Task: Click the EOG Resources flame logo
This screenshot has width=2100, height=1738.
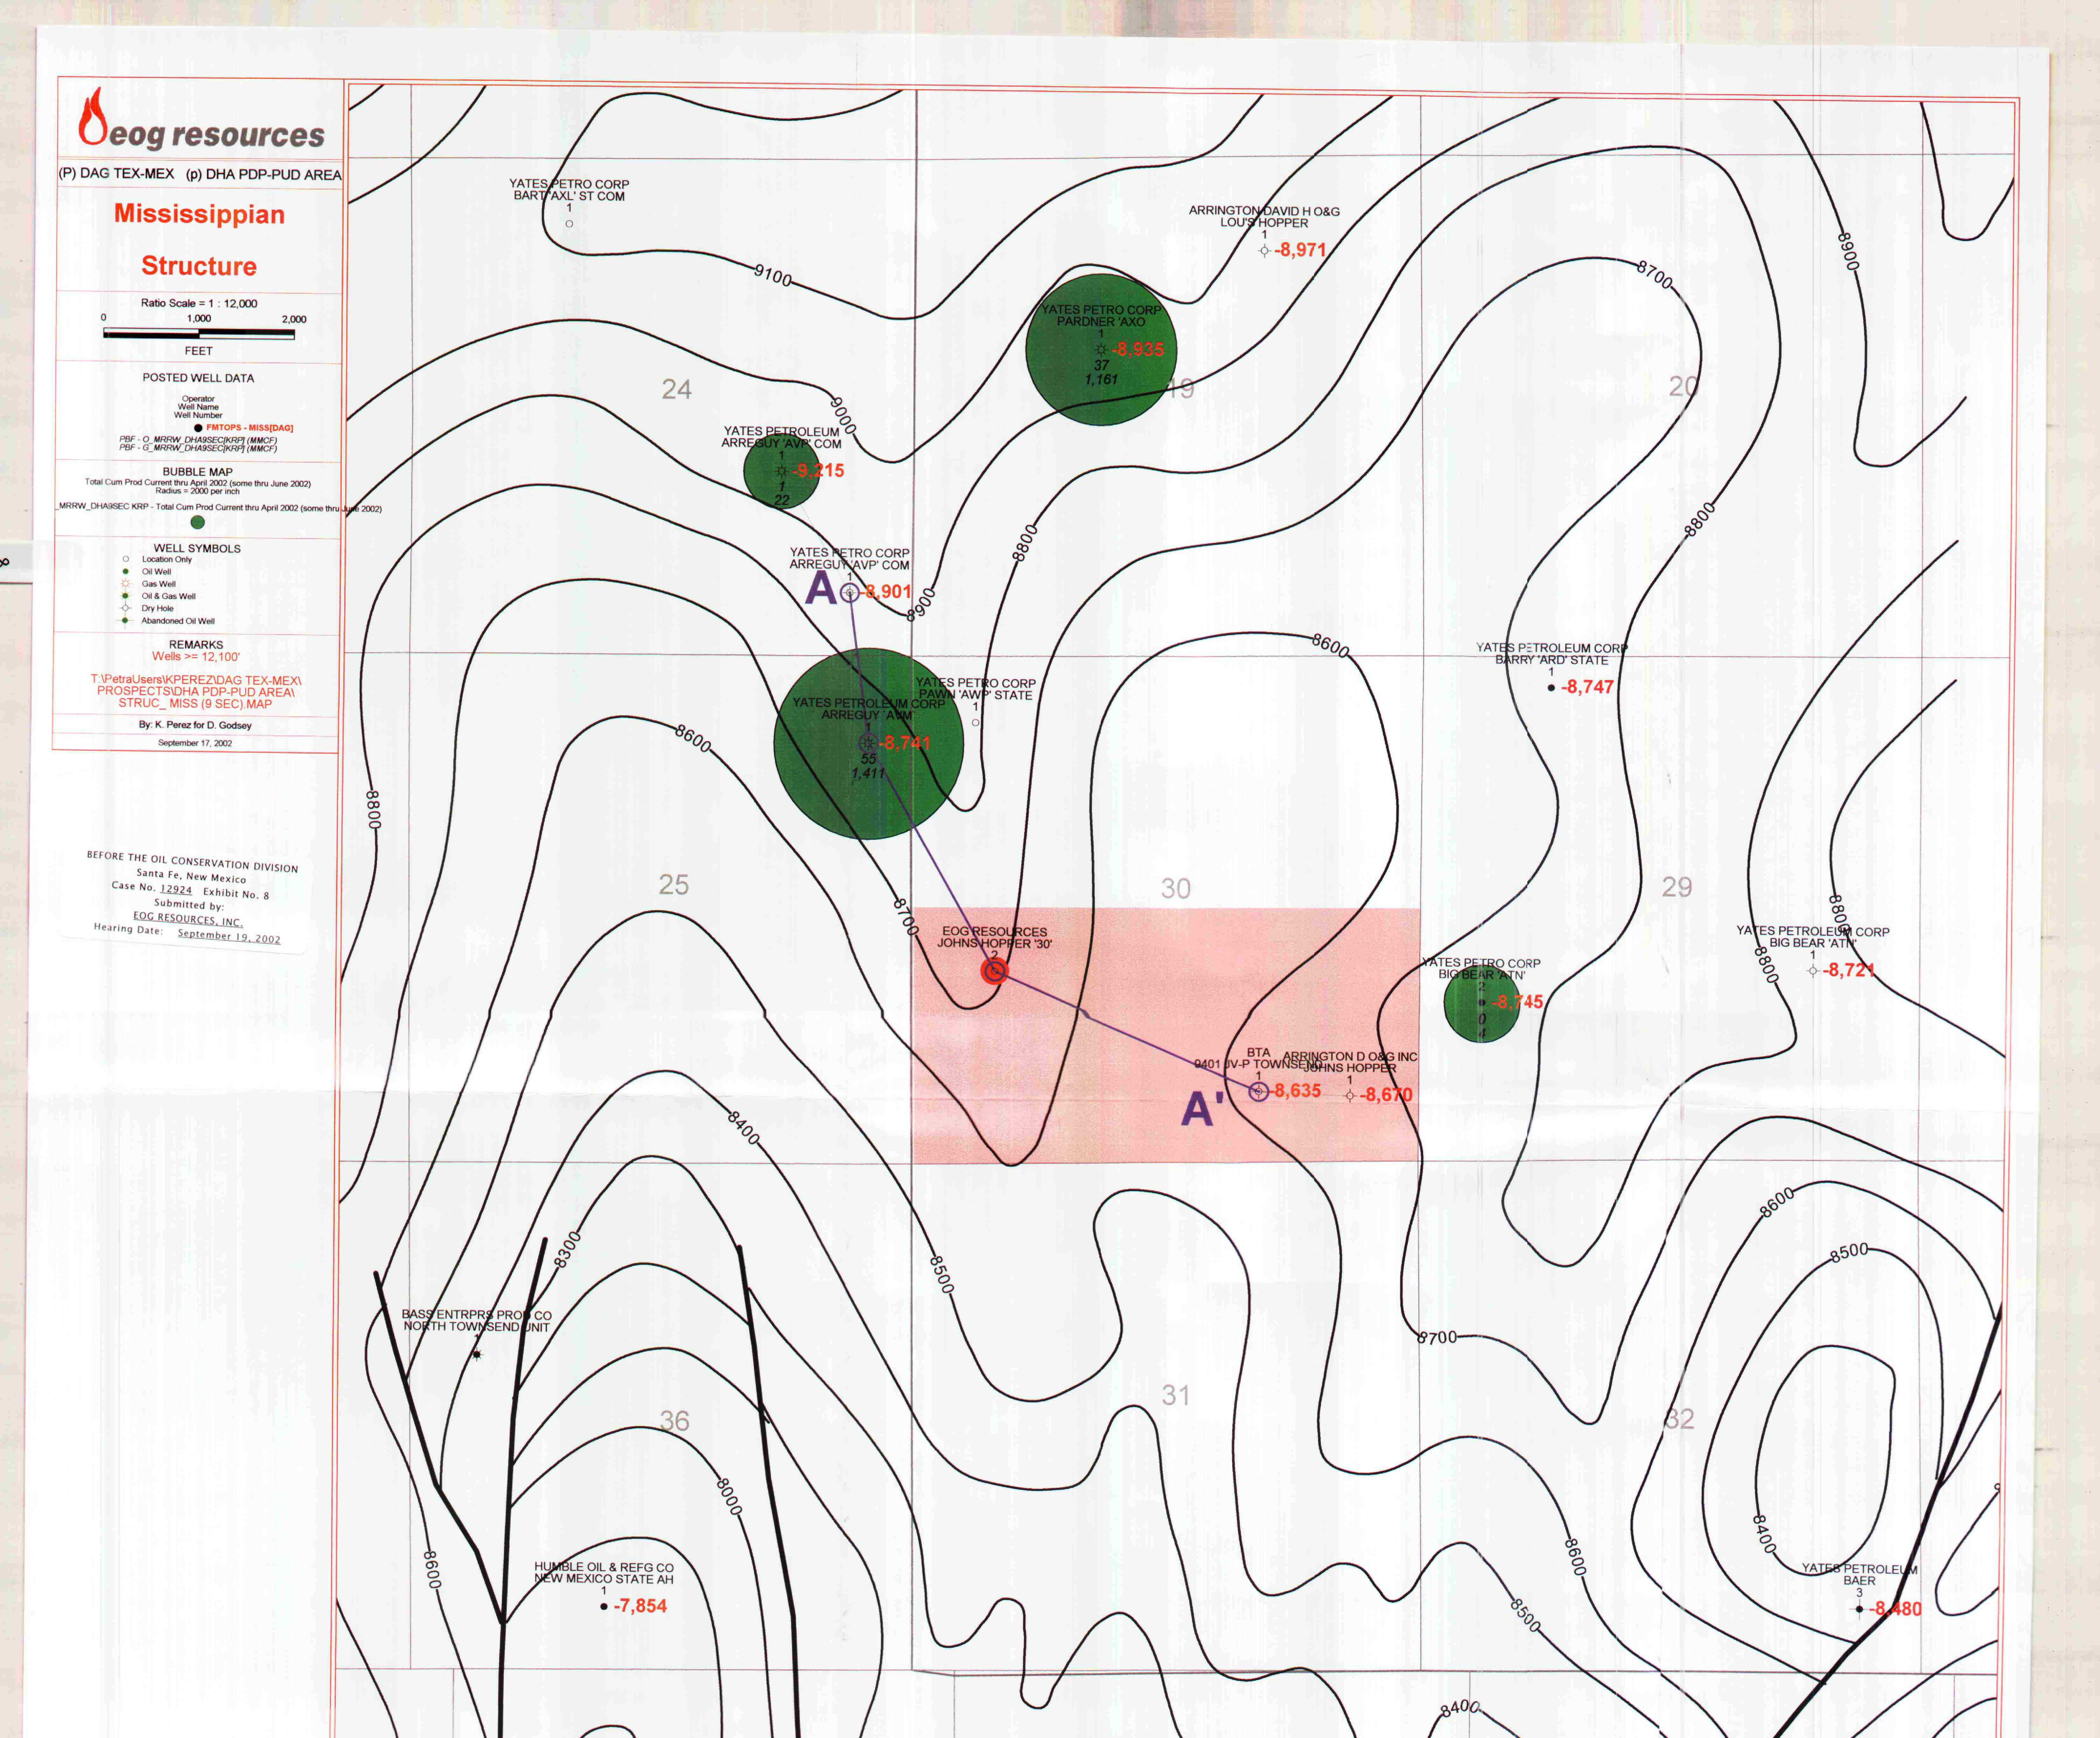Action: (x=93, y=117)
